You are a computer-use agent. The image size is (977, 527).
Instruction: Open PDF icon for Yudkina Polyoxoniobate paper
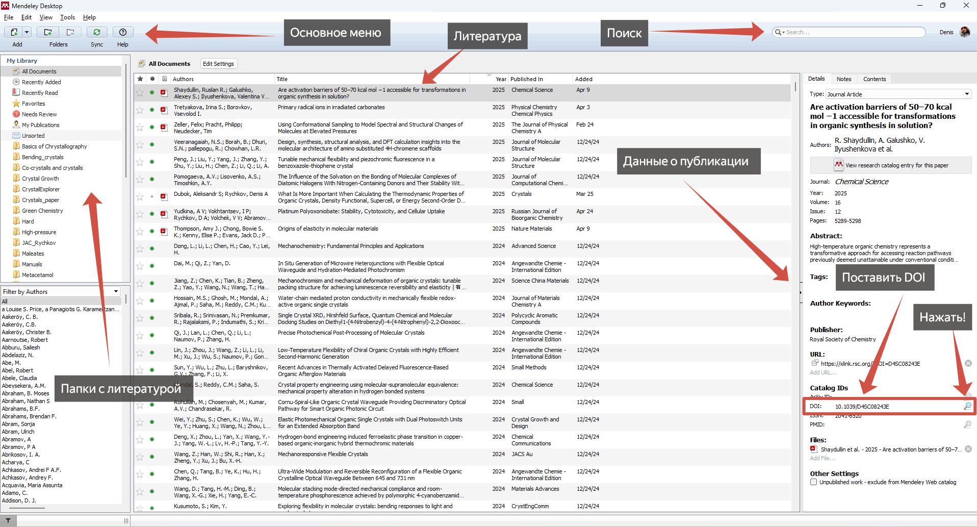[x=164, y=214]
